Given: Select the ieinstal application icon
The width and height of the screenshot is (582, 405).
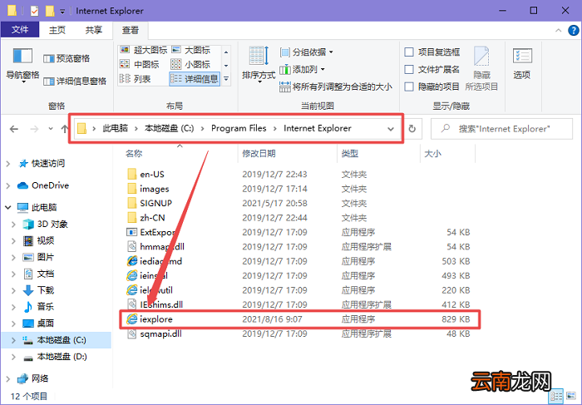Looking at the screenshot, I should (131, 275).
